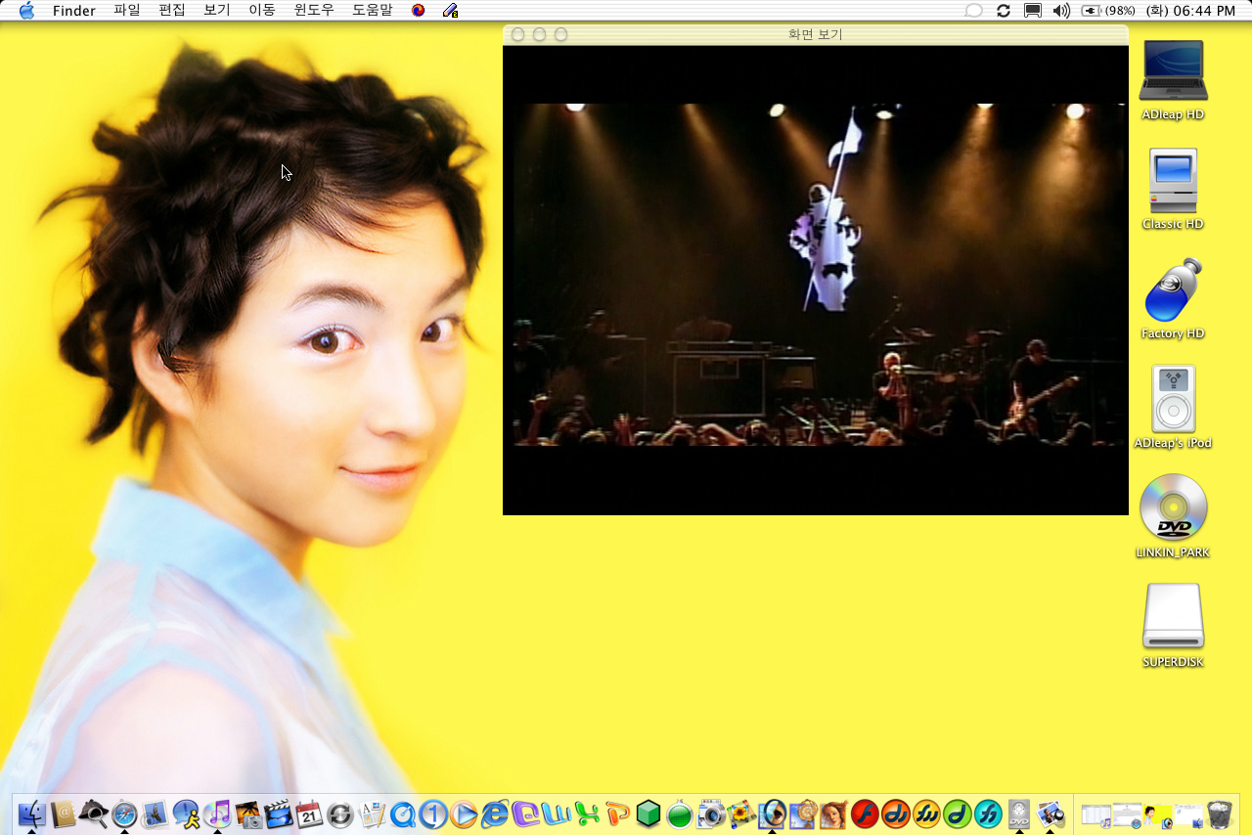This screenshot has width=1252, height=835.
Task: Click the DVD video viewer area
Action: pos(815,279)
